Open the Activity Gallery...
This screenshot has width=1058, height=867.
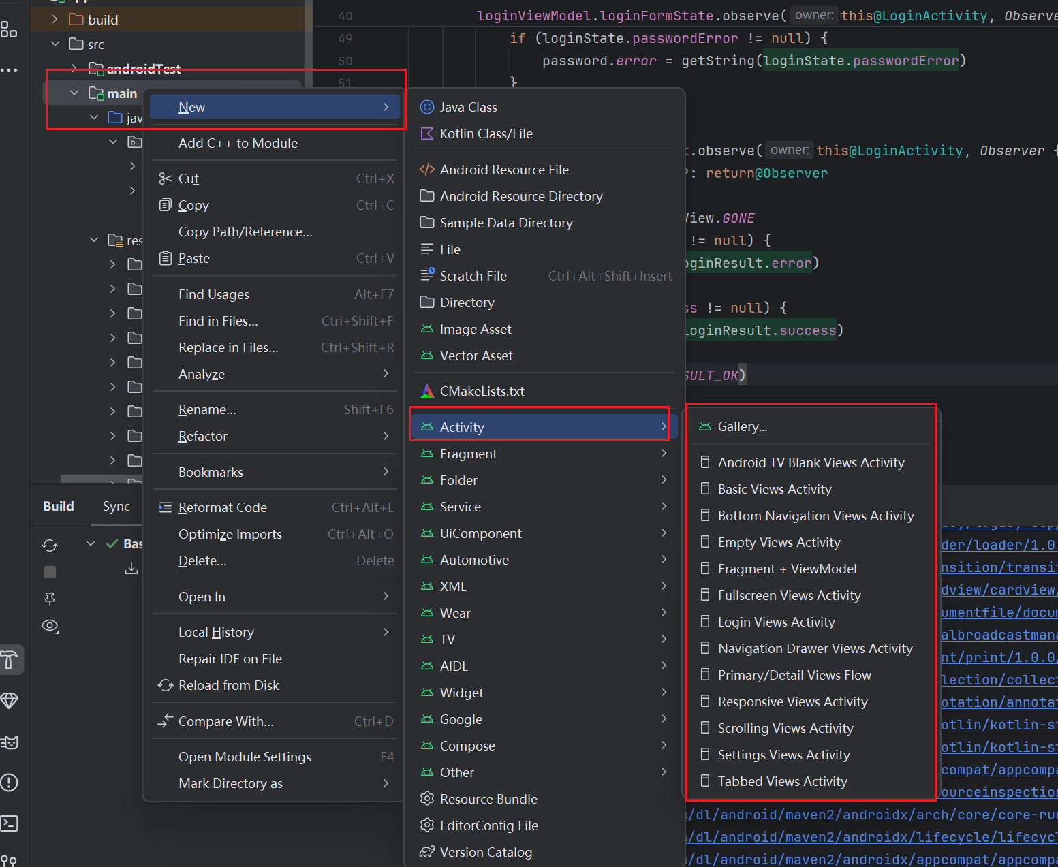click(x=811, y=426)
